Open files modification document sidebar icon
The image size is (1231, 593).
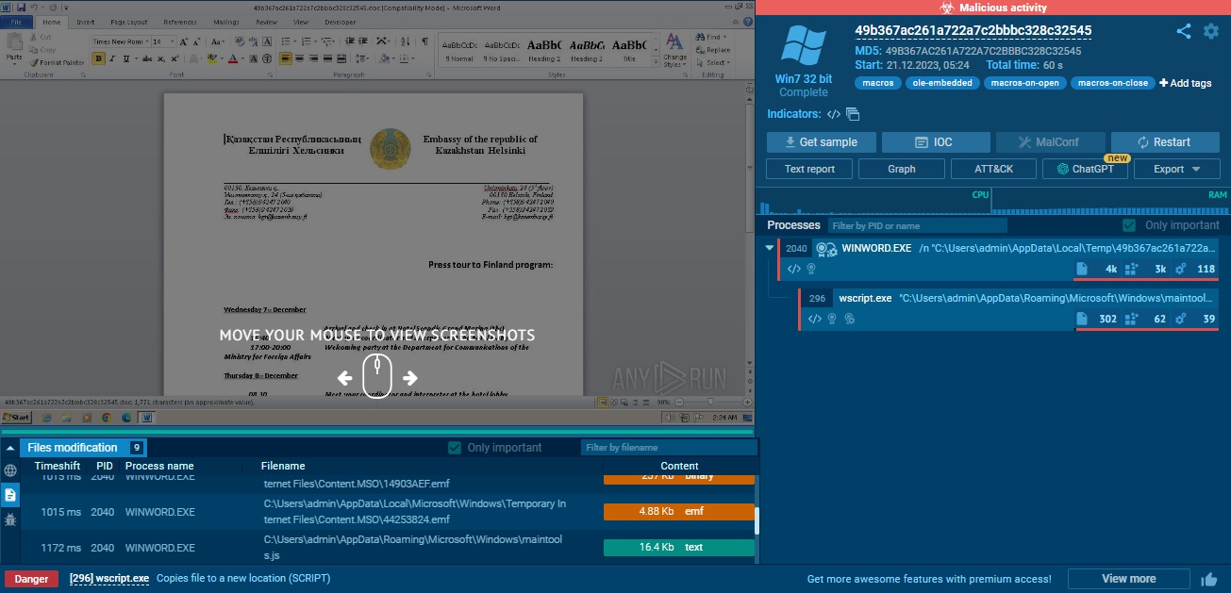pos(10,495)
